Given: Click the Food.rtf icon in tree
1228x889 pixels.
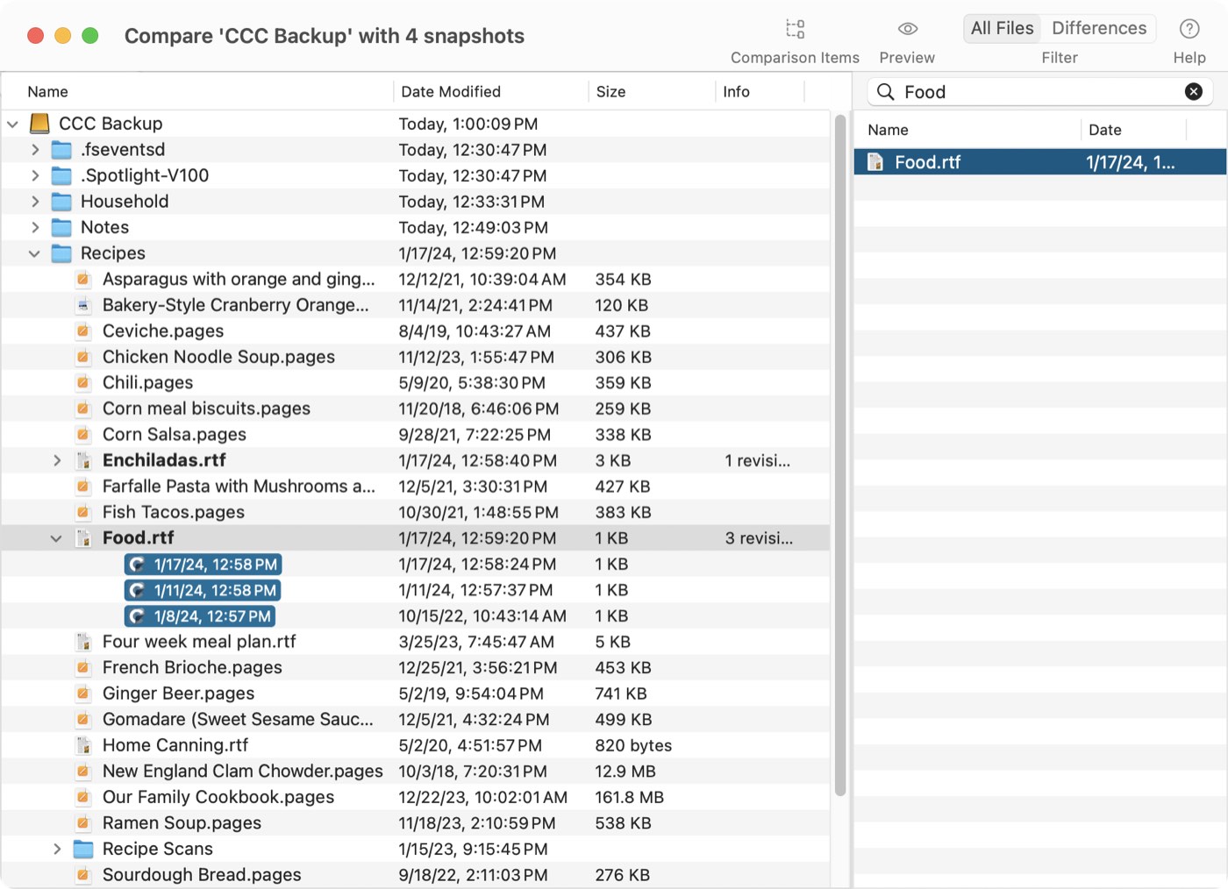Looking at the screenshot, I should (83, 538).
